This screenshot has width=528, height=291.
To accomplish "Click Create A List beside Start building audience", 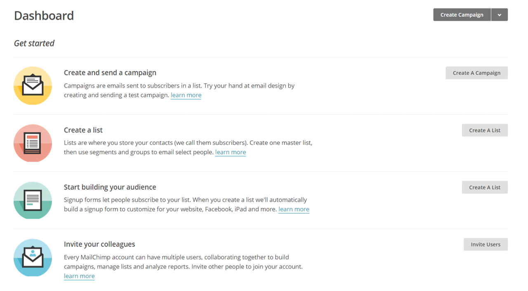I will point(485,187).
